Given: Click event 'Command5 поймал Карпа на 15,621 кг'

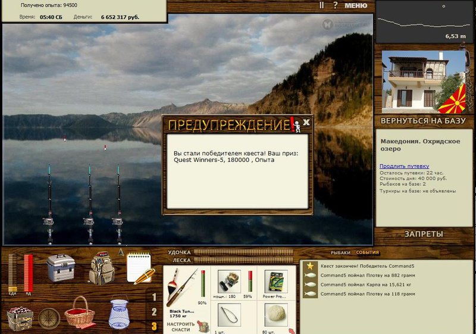Looking at the screenshot, I should pyautogui.click(x=366, y=285).
